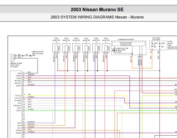Screen dimensions: 177x138
Task: Click the page title "2003 Nissan Murano SE"
Action: 97,9
